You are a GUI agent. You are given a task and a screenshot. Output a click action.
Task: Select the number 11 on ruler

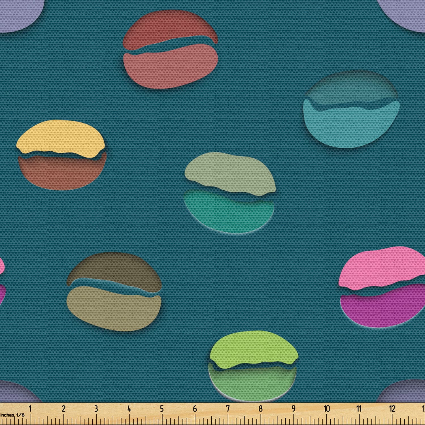click(x=359, y=409)
